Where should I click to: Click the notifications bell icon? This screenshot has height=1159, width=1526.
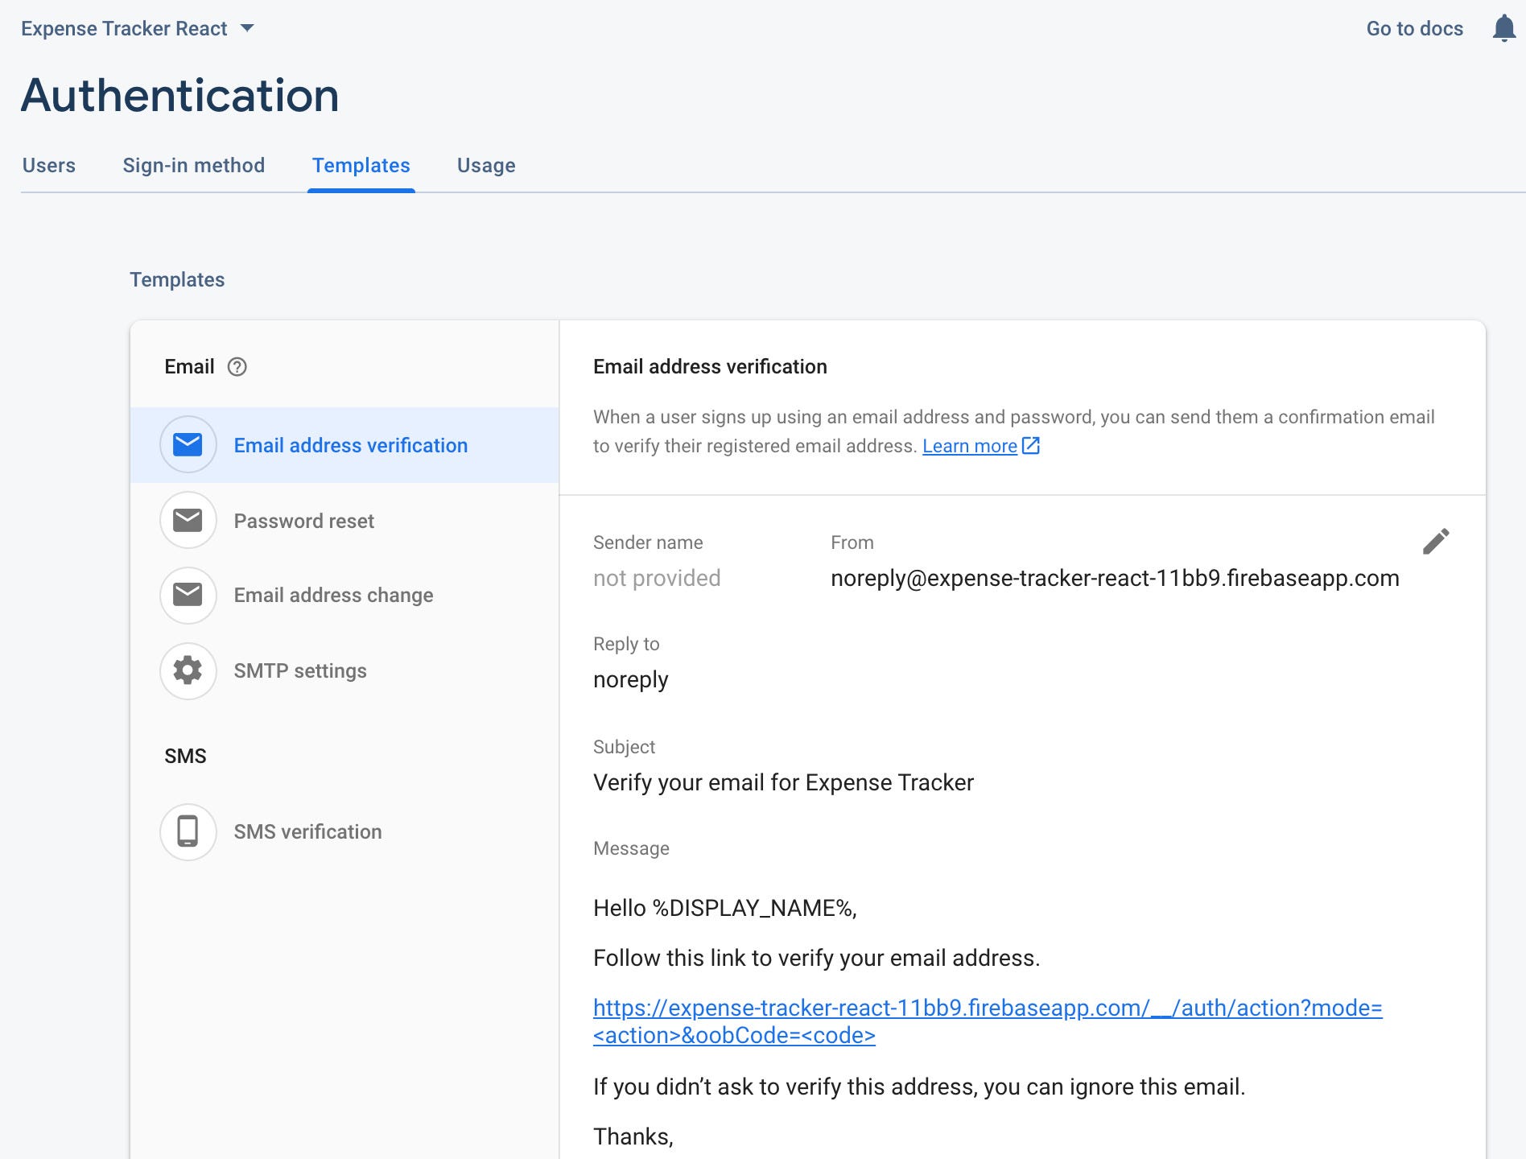pos(1503,28)
